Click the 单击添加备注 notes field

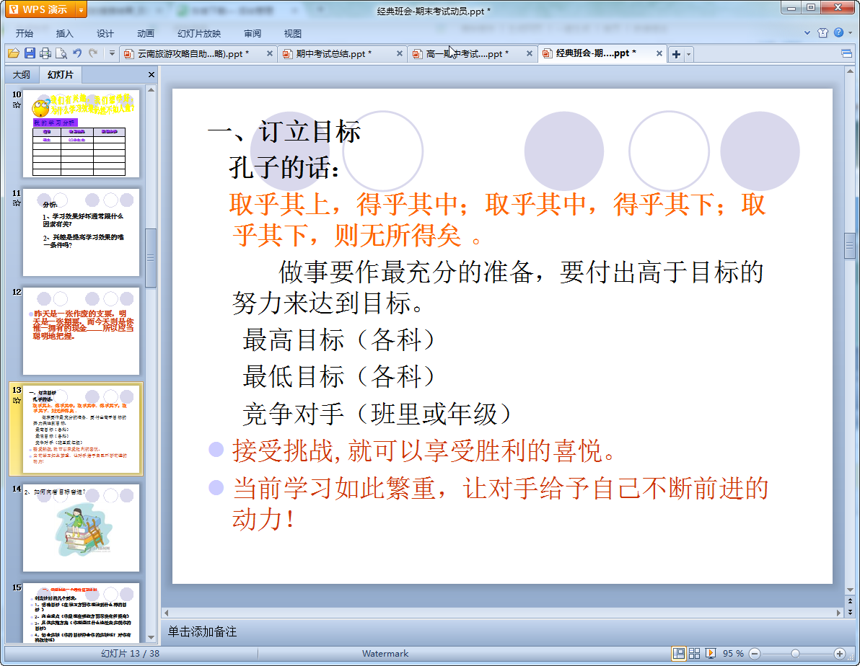[x=202, y=631]
